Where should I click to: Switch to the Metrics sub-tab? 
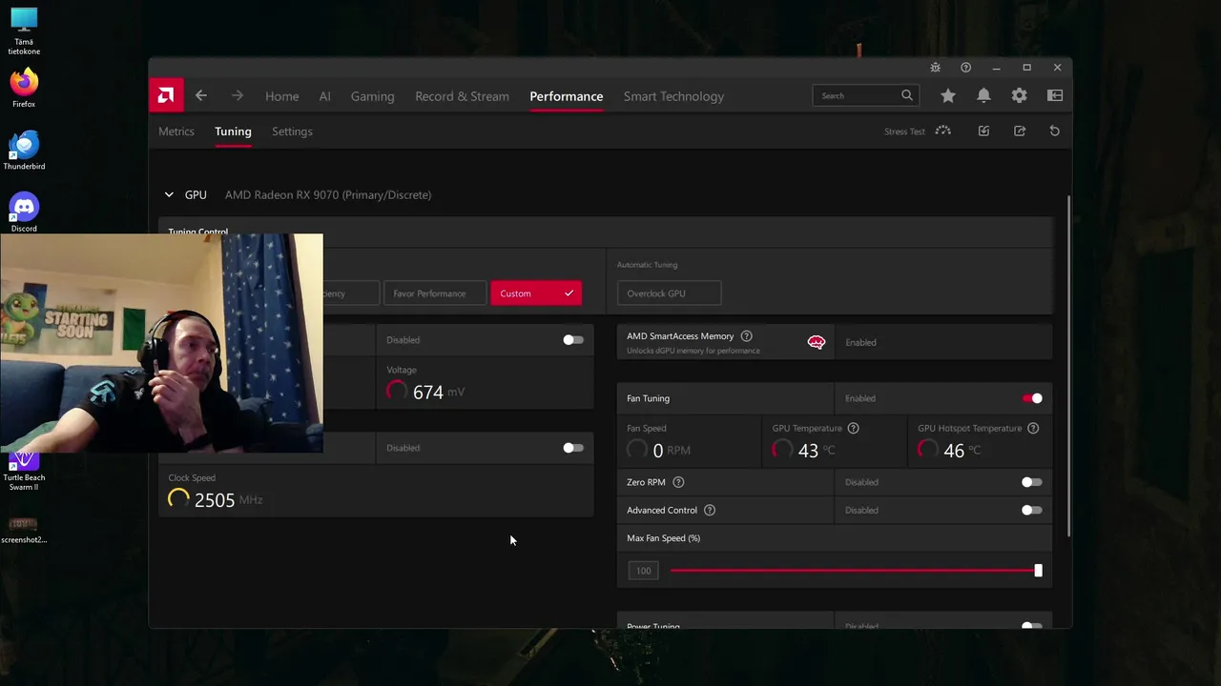[x=176, y=131]
